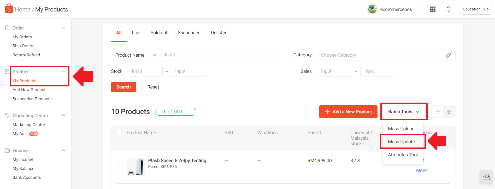495x189 pixels.
Task: Open the chat inbox icon
Action: point(486,177)
